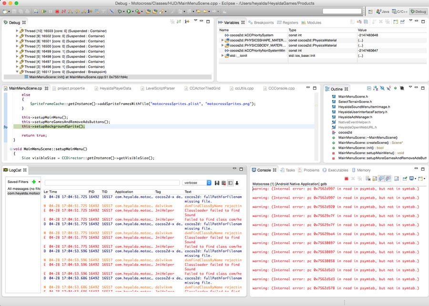Toggle Scroll Lock arrow in LogCat
Viewport: 429px width, 306px height.
click(237, 183)
